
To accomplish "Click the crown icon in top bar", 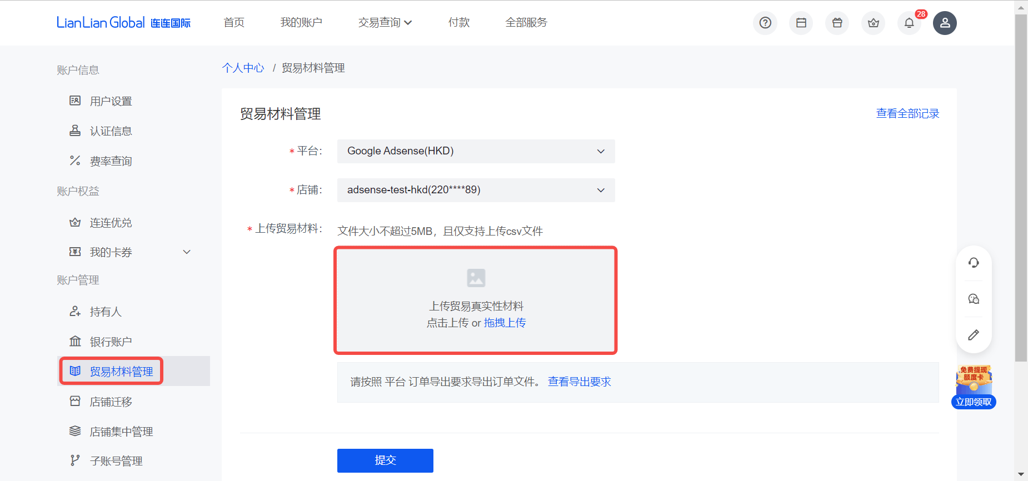I will click(874, 23).
